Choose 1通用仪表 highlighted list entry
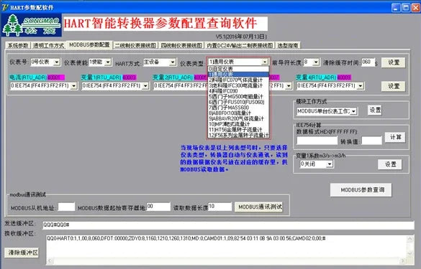The image size is (421, 269). click(238, 74)
